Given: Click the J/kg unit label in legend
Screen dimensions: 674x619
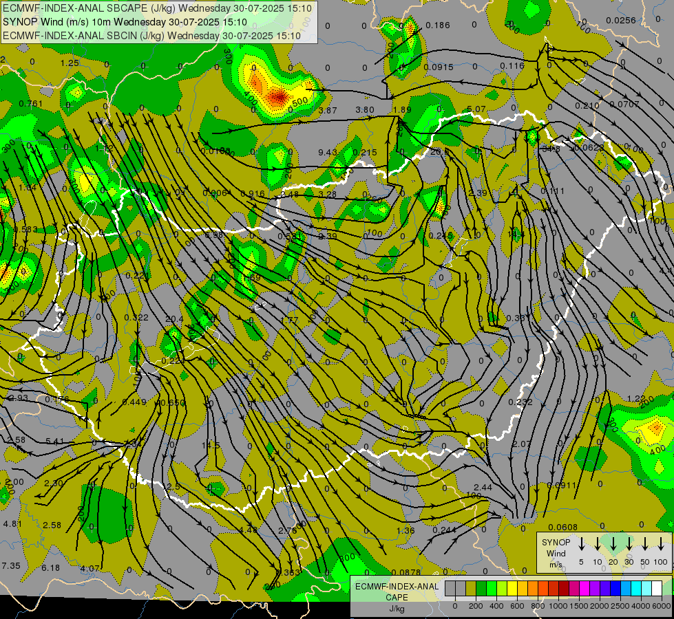Looking at the screenshot, I should 397,609.
